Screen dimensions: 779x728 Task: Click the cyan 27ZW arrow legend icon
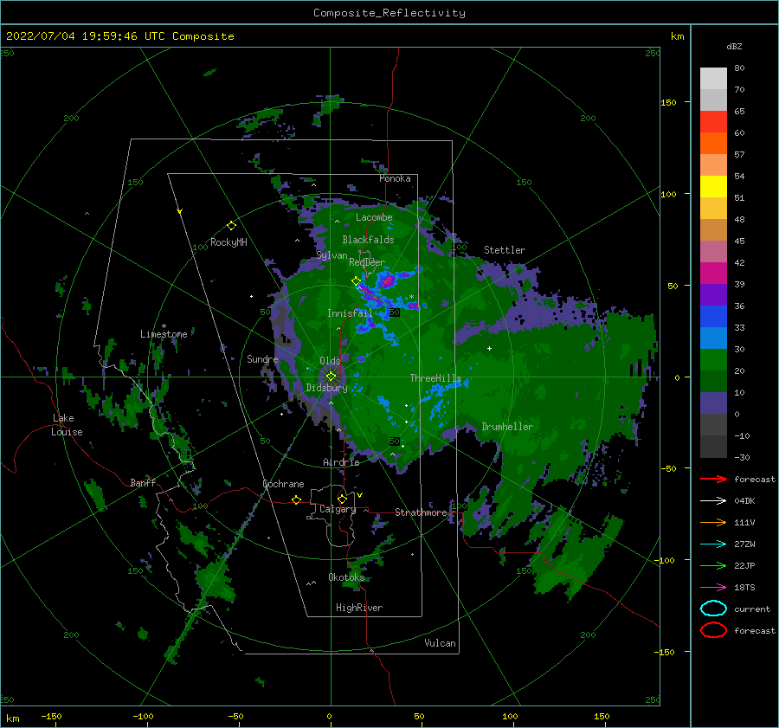pos(713,544)
